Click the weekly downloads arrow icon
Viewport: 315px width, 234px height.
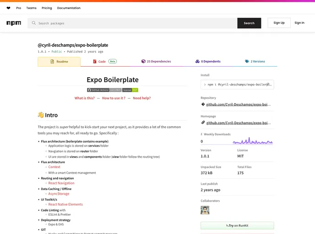[x=201, y=134]
